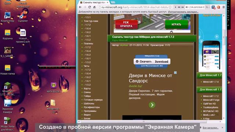
Task: Close the 'Скачать текстур пак' tab
Action: pos(108,3)
